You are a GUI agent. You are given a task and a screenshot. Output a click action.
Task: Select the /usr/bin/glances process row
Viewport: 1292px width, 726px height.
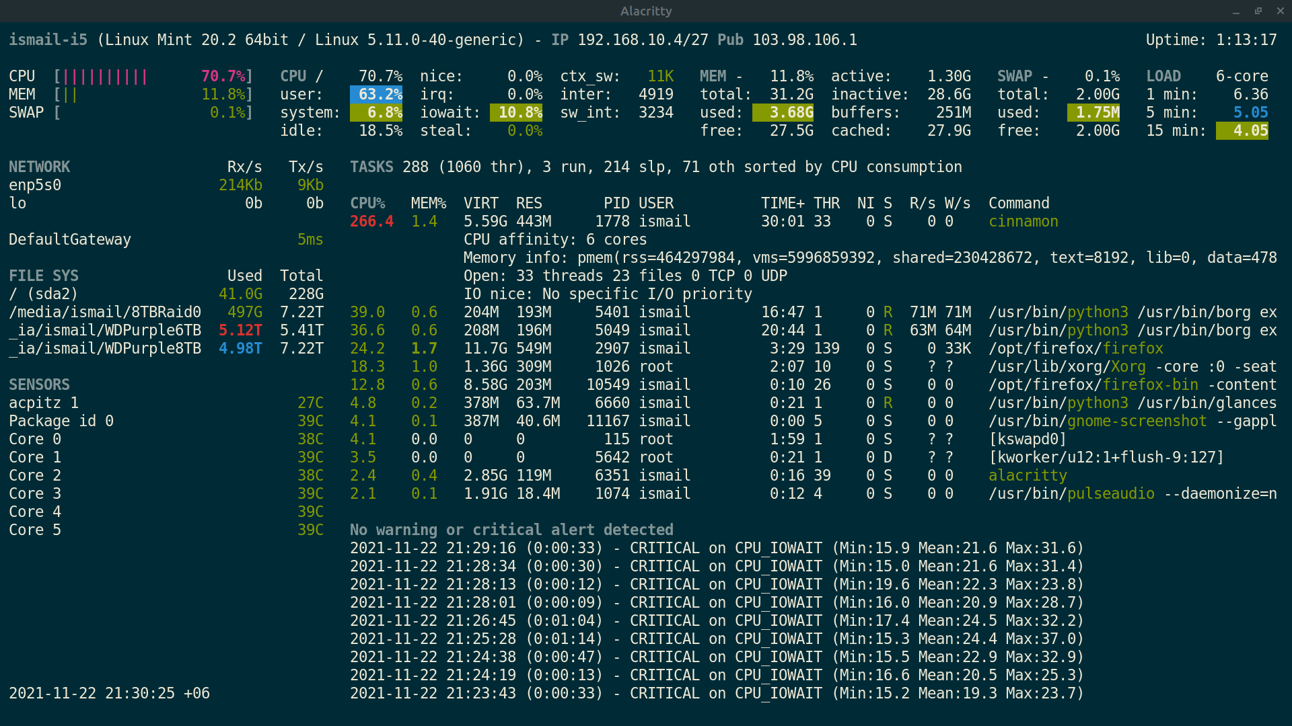[x=814, y=403]
